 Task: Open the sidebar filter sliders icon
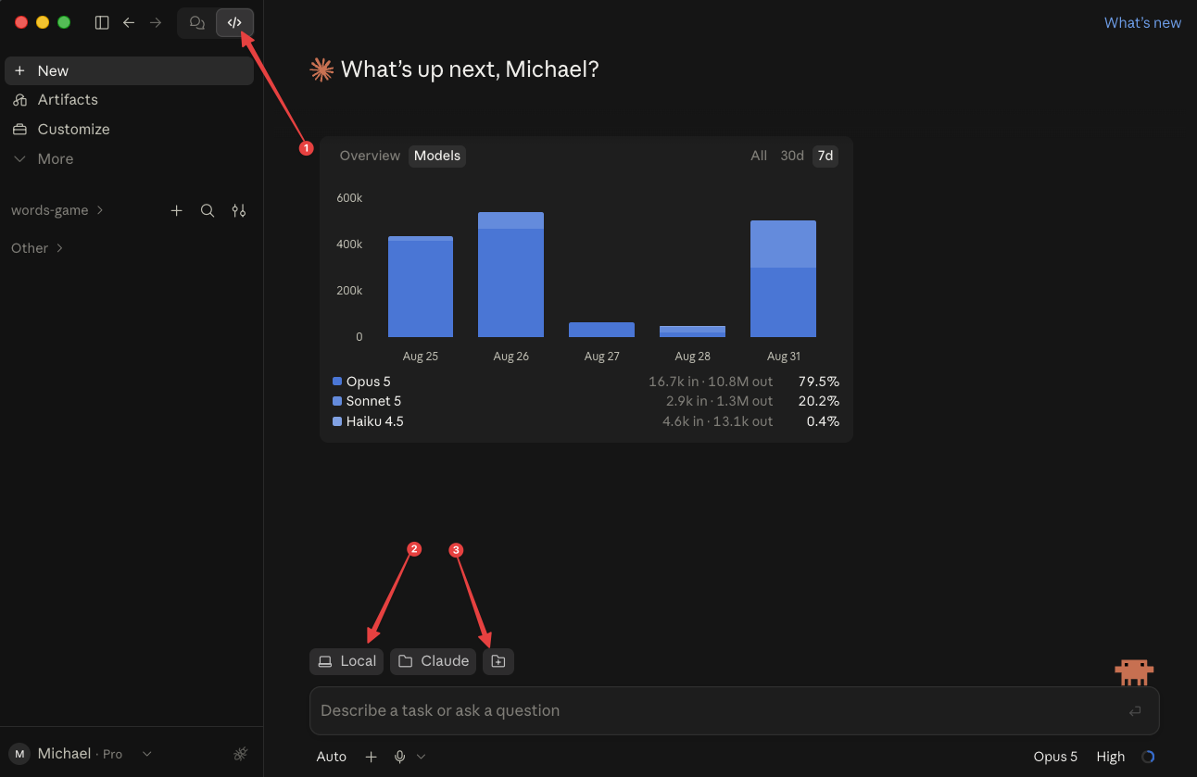click(239, 210)
